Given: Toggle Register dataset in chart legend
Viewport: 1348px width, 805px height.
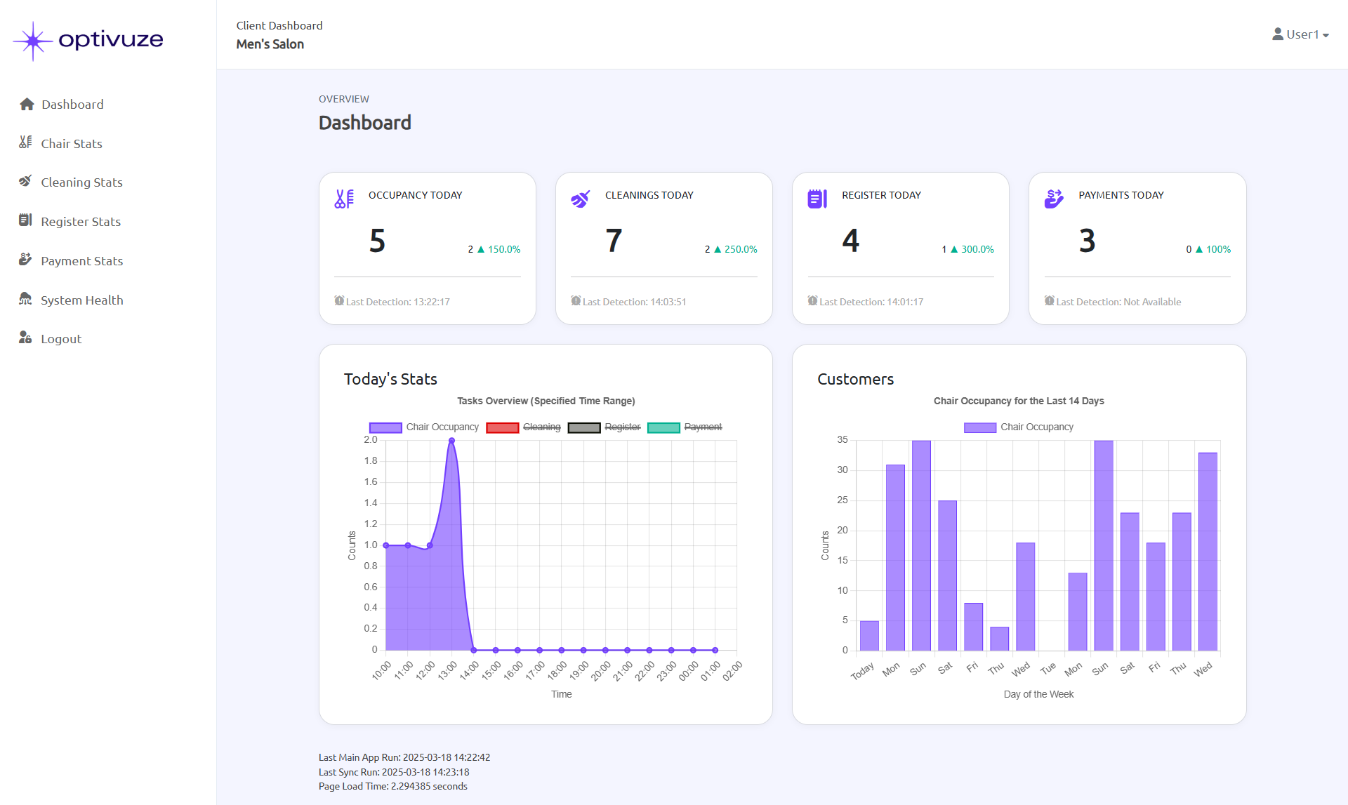Looking at the screenshot, I should pyautogui.click(x=622, y=427).
